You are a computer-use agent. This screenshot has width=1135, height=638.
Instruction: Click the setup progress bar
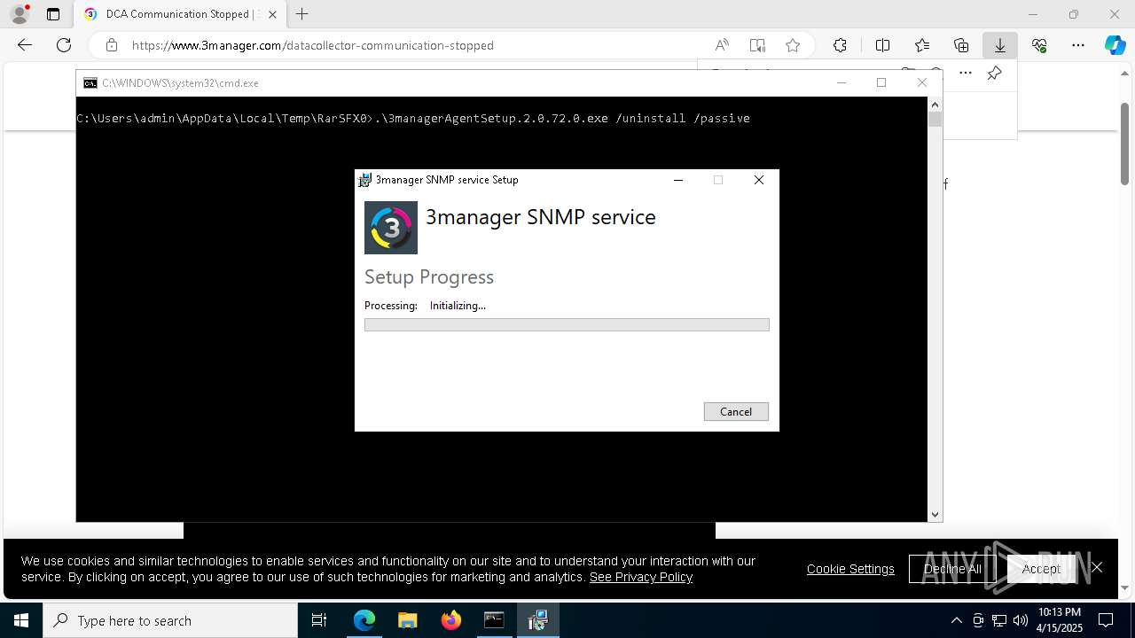click(567, 325)
